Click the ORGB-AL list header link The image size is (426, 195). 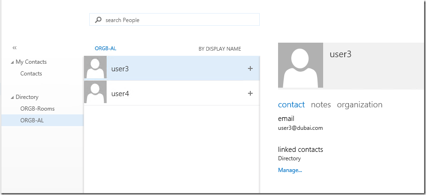(x=105, y=49)
